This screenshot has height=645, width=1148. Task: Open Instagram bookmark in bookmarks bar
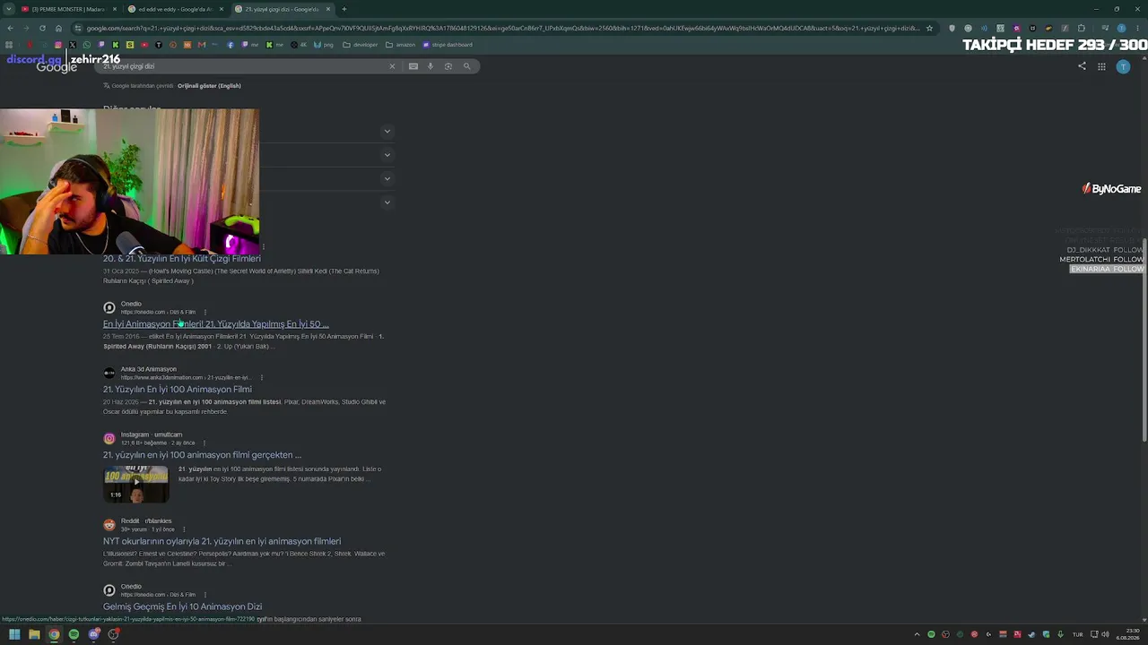tap(58, 45)
